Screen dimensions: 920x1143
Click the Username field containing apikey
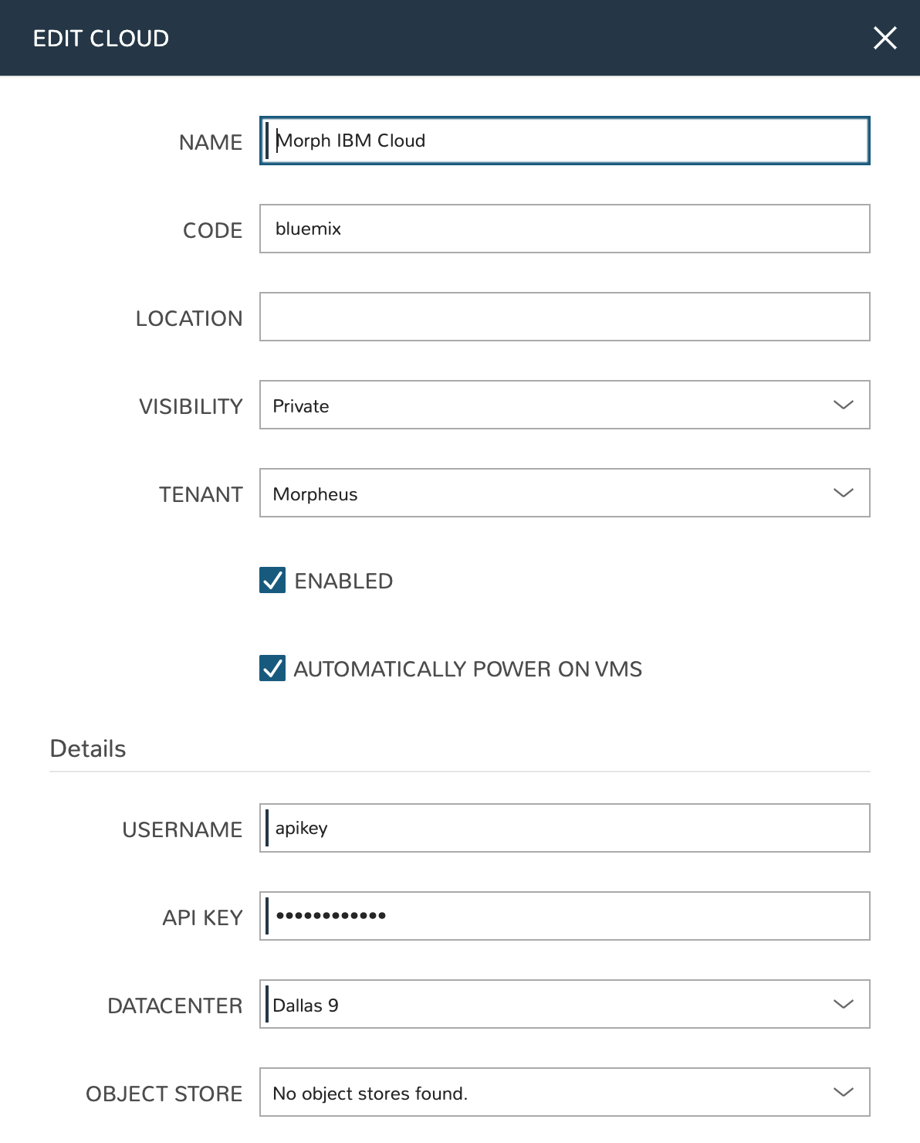pyautogui.click(x=563, y=828)
